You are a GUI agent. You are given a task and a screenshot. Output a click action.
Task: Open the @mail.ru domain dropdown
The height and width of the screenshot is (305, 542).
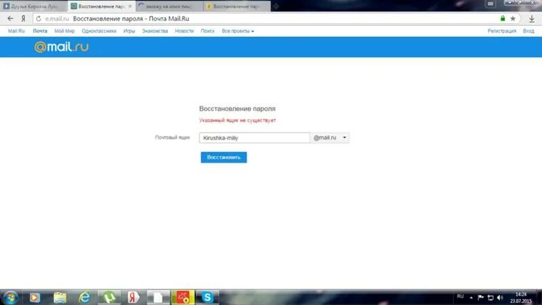330,138
